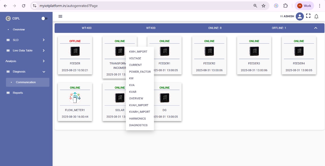Click the hamburger menu to toggle sidebar
The image size is (325, 166).
(x=60, y=16)
